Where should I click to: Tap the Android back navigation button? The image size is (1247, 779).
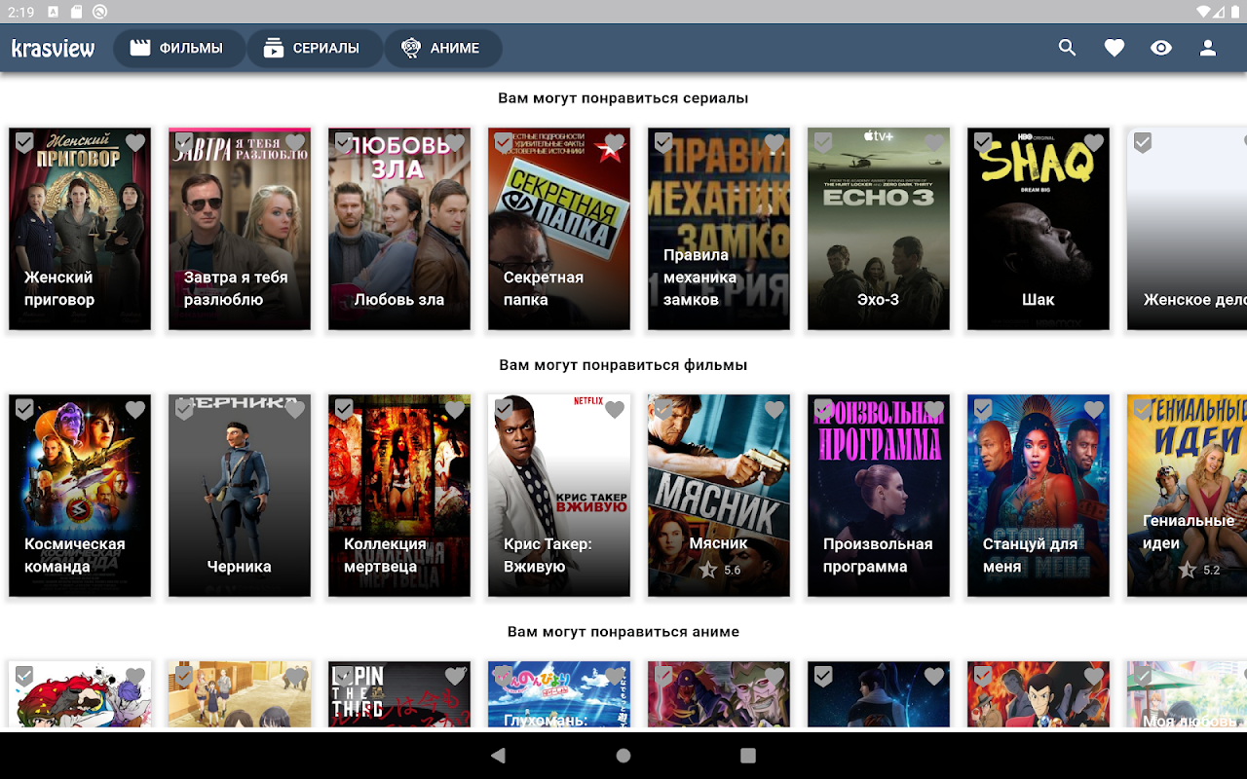click(x=499, y=756)
